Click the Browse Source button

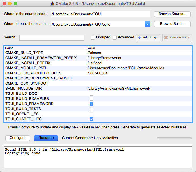[x=172, y=14]
